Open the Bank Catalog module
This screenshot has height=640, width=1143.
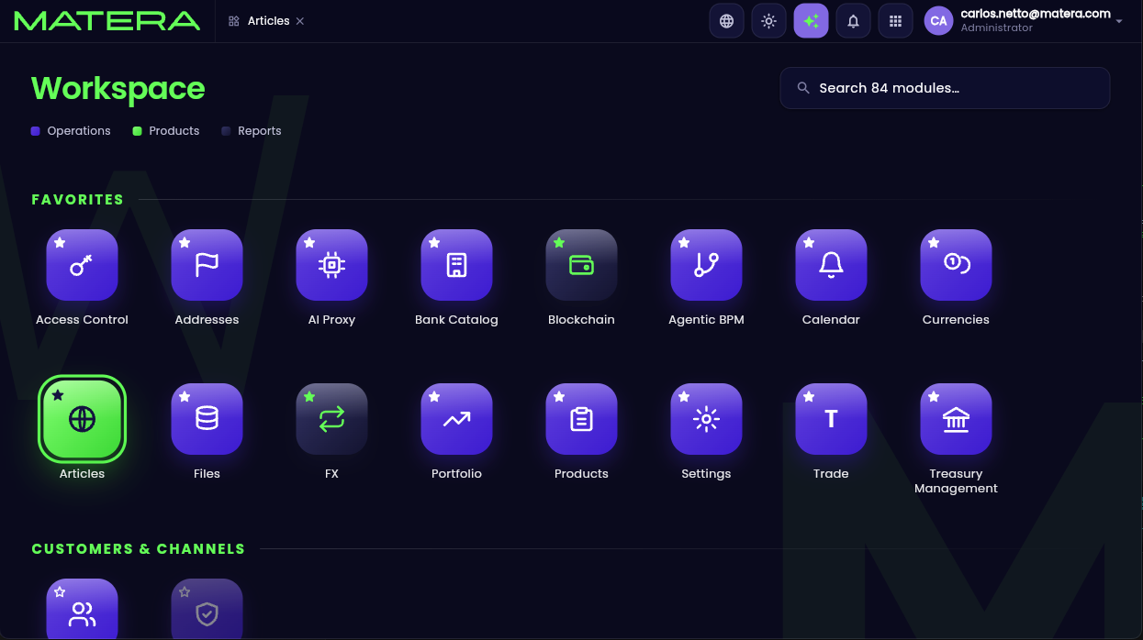(456, 265)
